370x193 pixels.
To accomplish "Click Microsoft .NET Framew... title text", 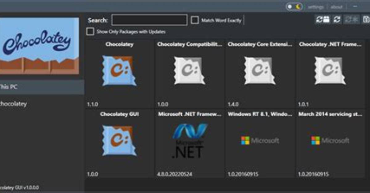I will pos(190,114).
